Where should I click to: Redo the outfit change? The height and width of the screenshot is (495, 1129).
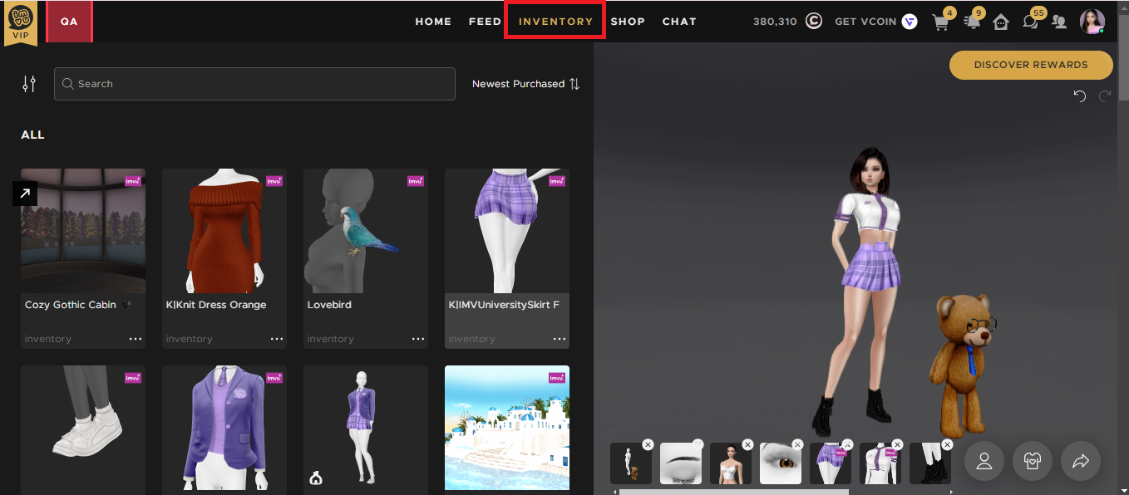click(1105, 96)
